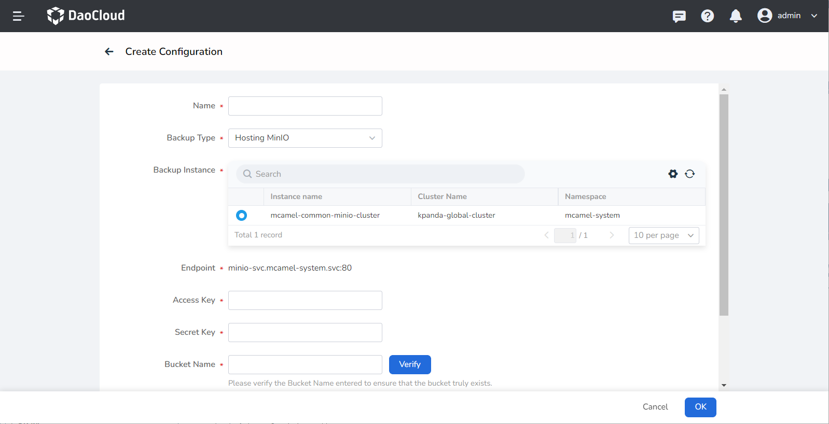Screen dimensions: 829x424
Task: Open table column settings gear
Action: click(x=673, y=174)
